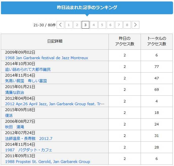Open 法師温泉・長寿館 2012.7 entry
This screenshot has width=174, height=166.
tap(29, 139)
